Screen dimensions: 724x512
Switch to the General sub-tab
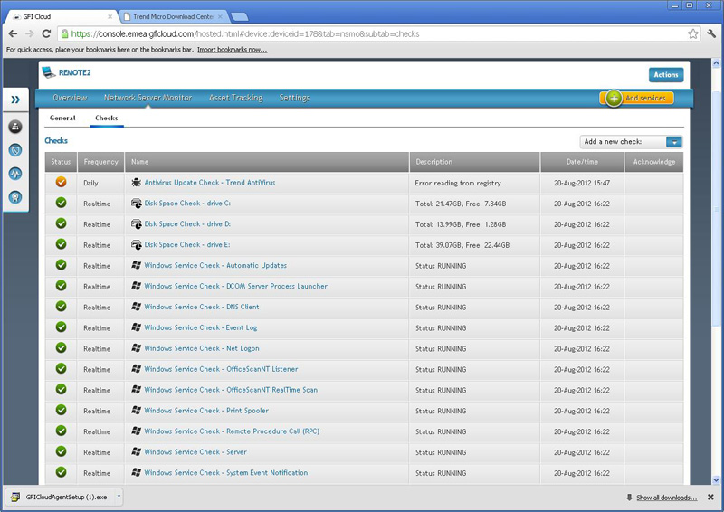(62, 118)
